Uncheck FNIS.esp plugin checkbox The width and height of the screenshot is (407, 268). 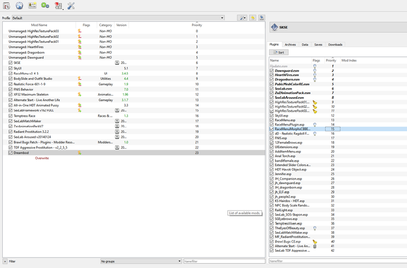coord(271,138)
